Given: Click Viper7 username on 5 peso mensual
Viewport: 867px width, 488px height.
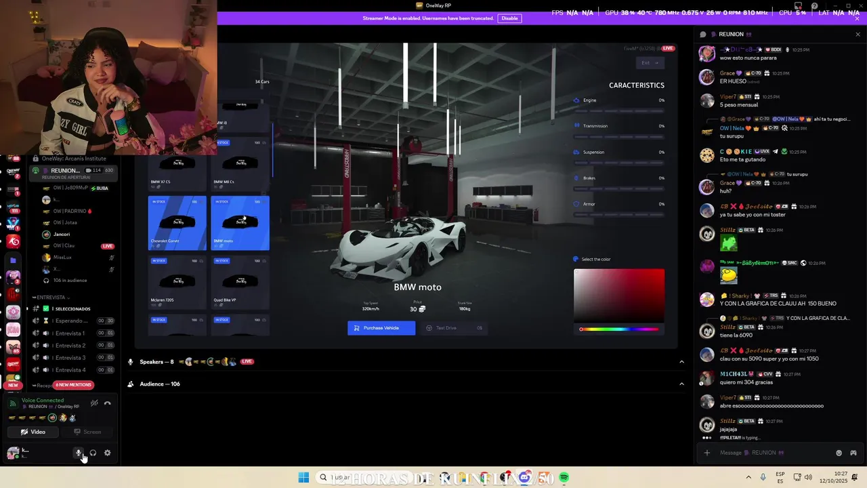Looking at the screenshot, I should tap(728, 96).
